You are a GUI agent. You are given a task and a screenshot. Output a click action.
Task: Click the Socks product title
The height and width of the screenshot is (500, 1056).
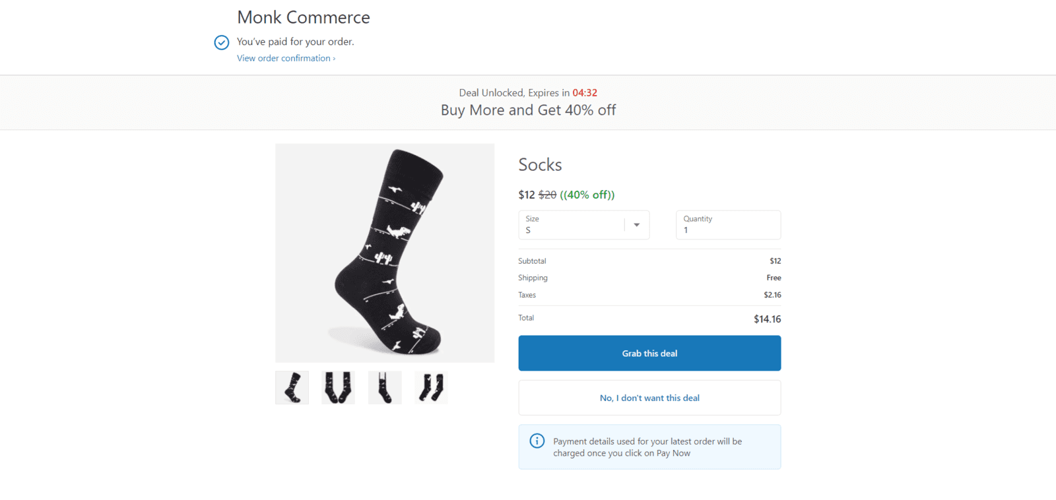point(539,165)
